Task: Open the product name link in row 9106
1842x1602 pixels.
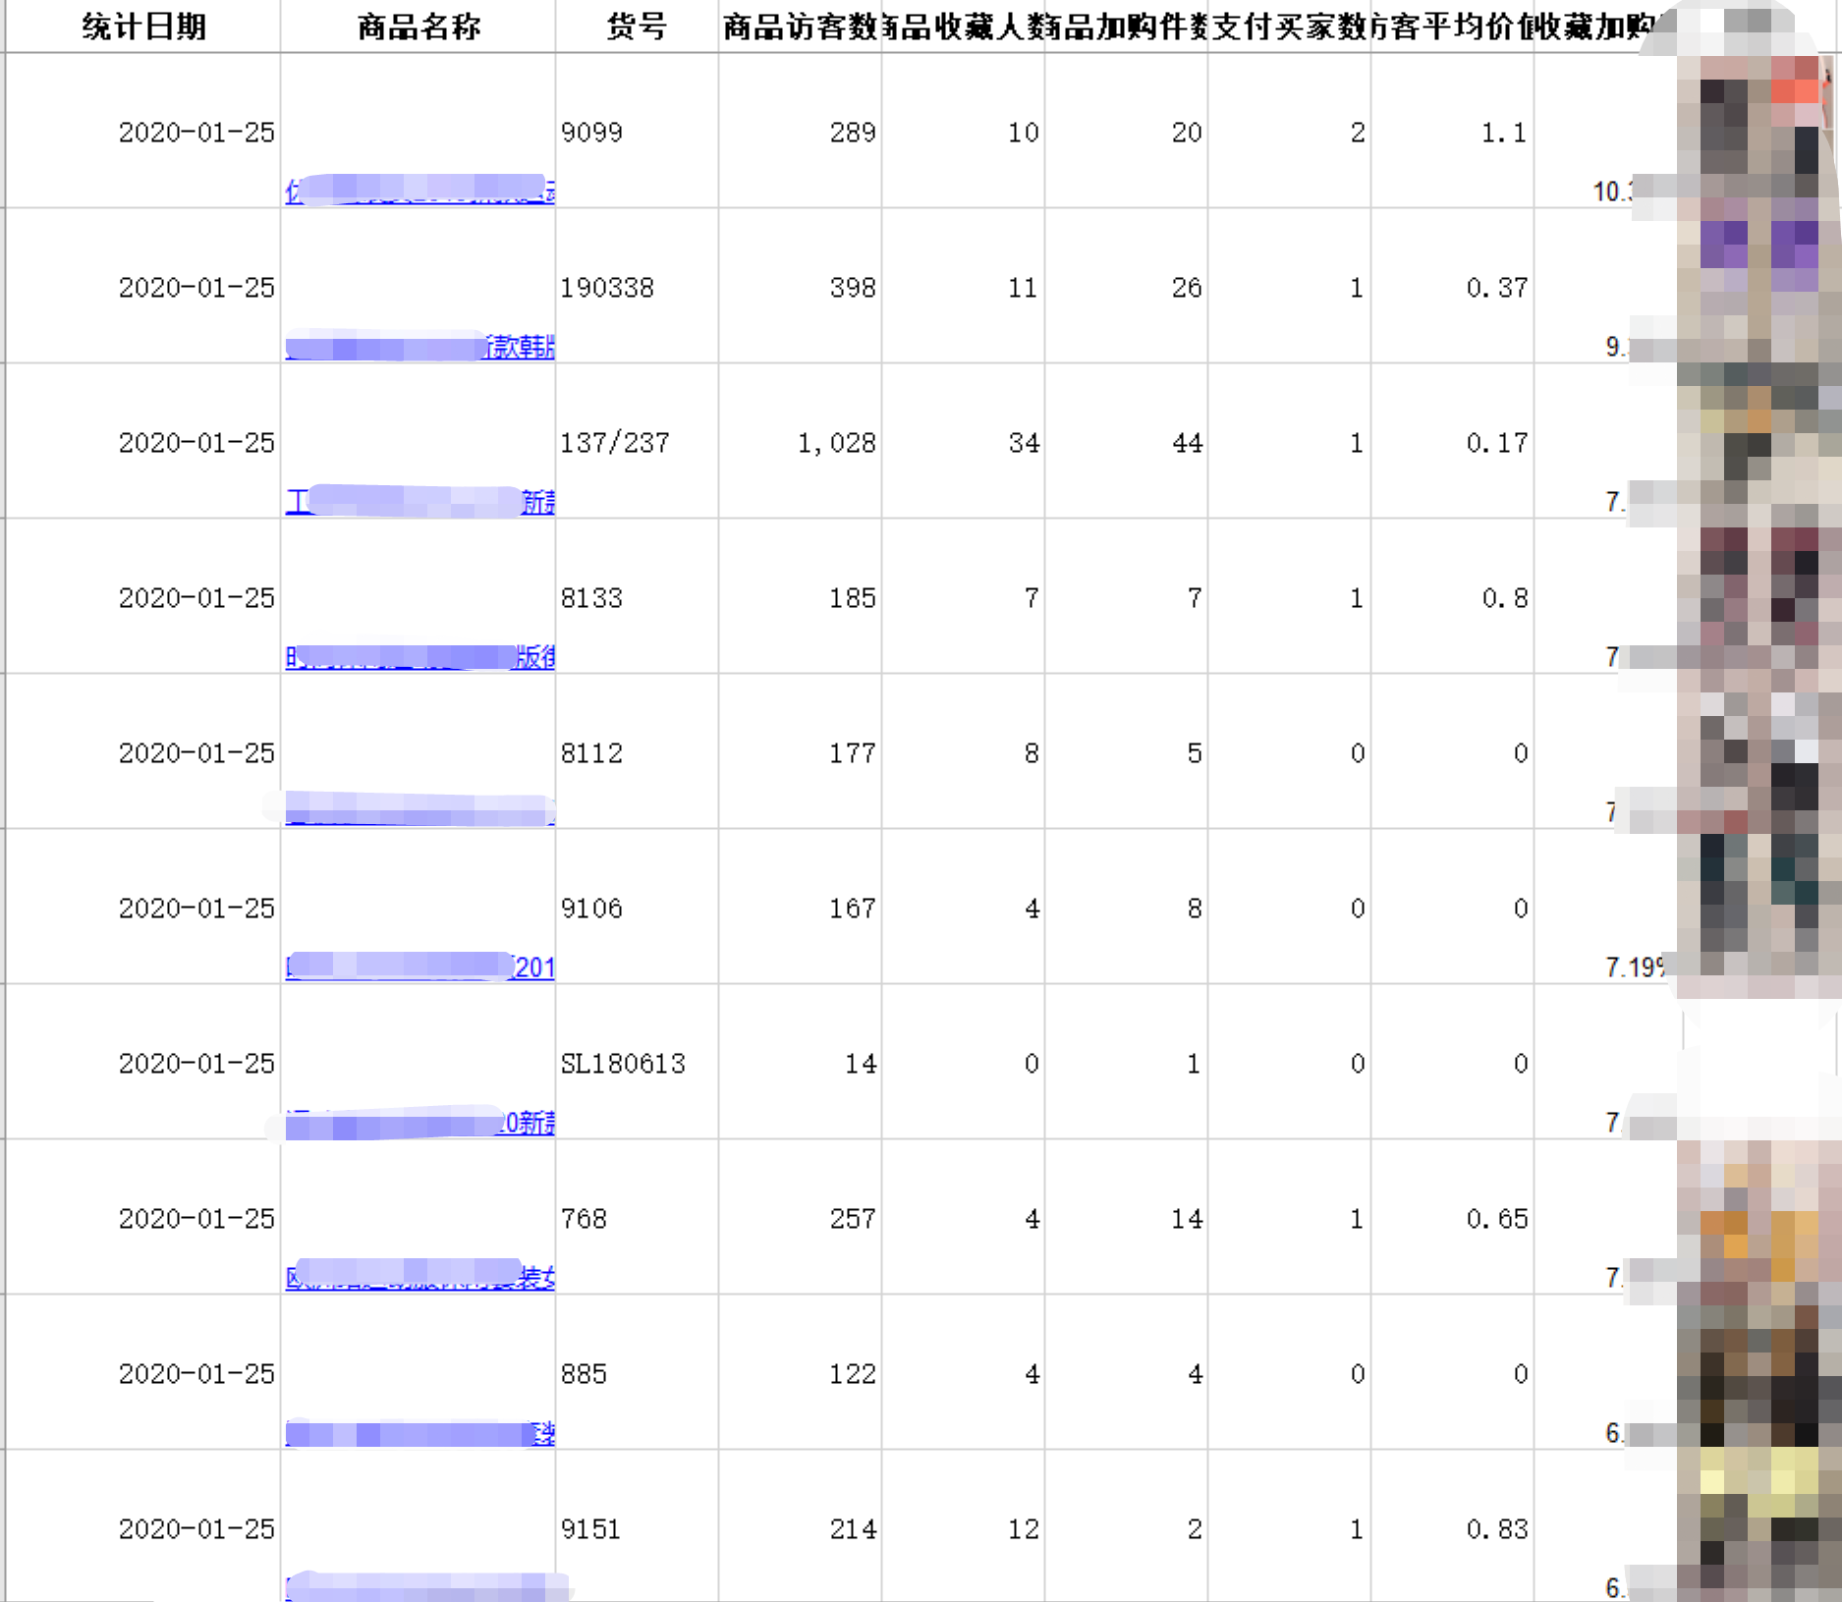Action: [420, 967]
